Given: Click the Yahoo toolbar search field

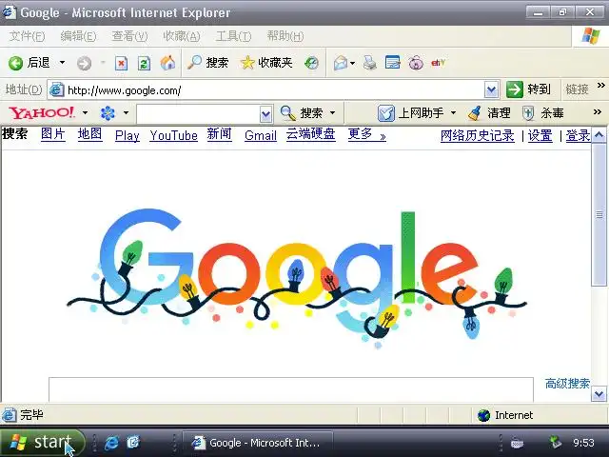Looking at the screenshot, I should (199, 114).
